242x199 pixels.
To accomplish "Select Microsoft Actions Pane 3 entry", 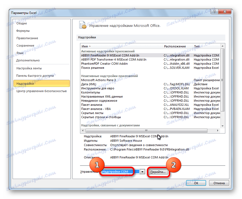I will (150, 80).
